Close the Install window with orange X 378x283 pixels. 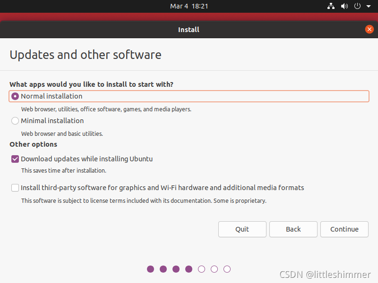pyautogui.click(x=369, y=29)
